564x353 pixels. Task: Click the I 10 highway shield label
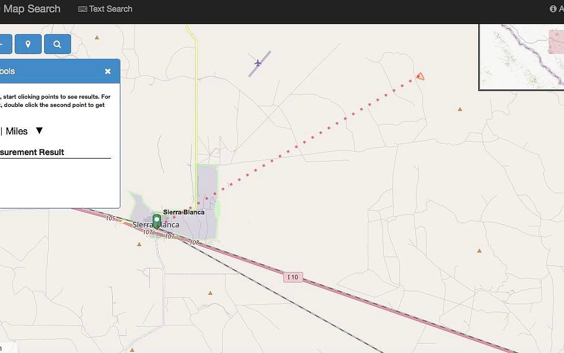(x=293, y=277)
